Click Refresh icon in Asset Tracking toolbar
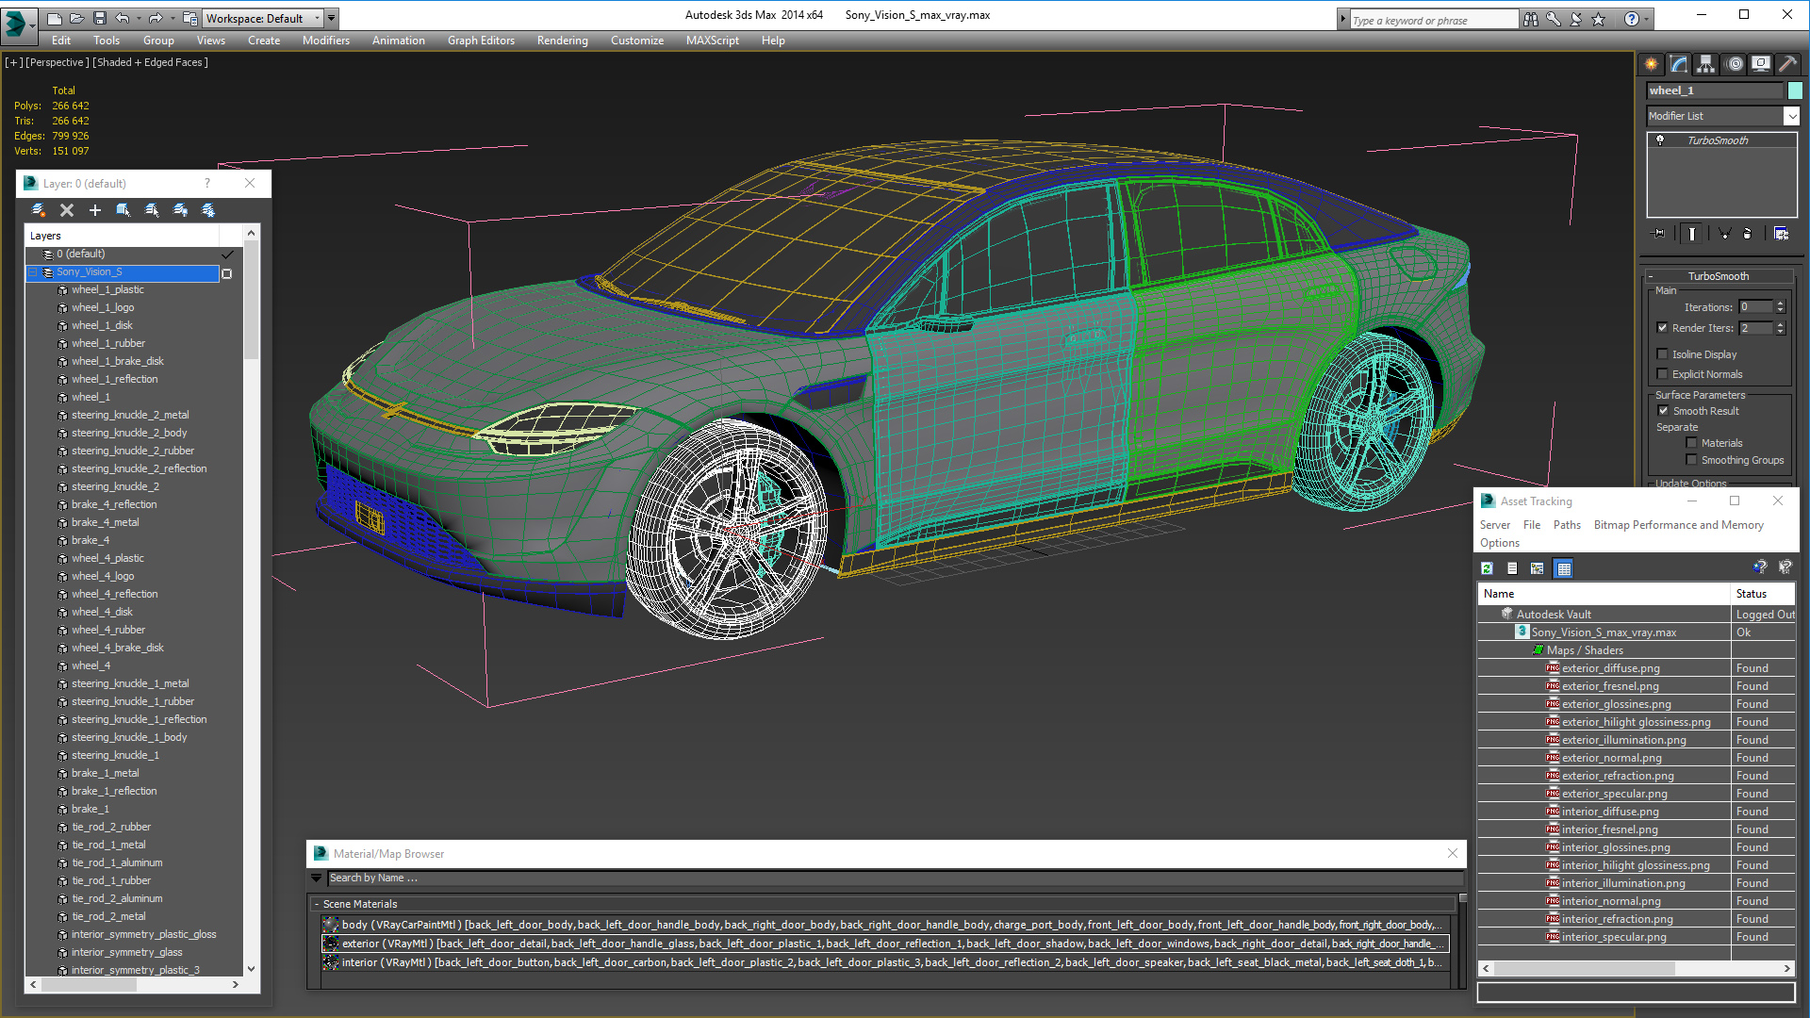Screen dimensions: 1810x1018 pyautogui.click(x=1487, y=568)
